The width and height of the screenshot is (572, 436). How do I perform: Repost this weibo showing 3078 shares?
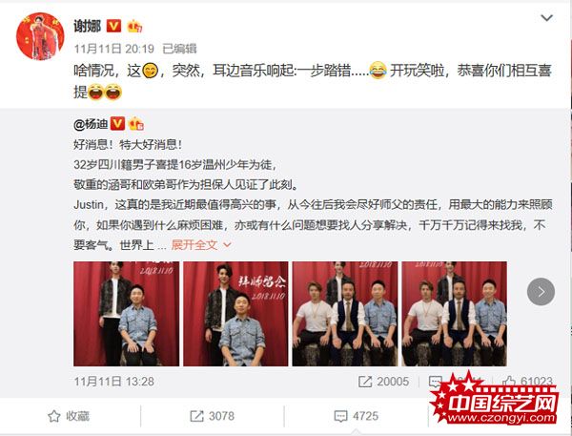point(212,416)
